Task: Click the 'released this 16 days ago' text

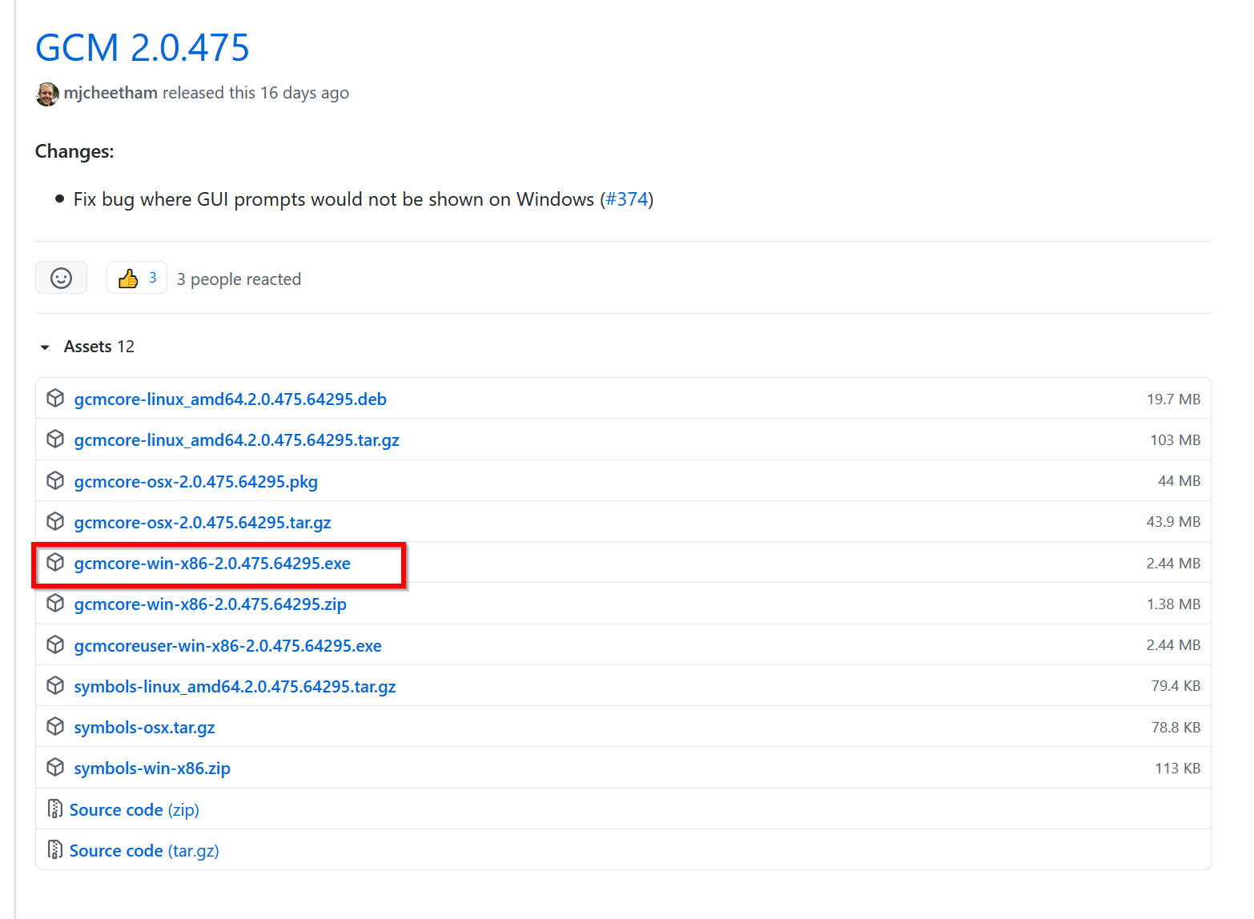Action: click(255, 93)
